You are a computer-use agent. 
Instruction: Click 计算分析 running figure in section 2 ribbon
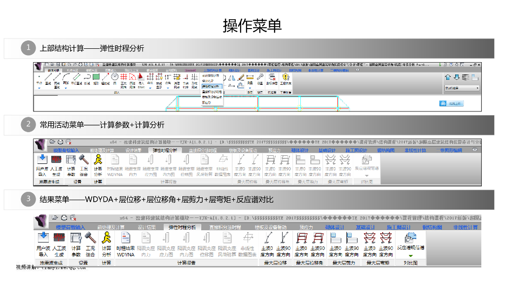click(98, 165)
